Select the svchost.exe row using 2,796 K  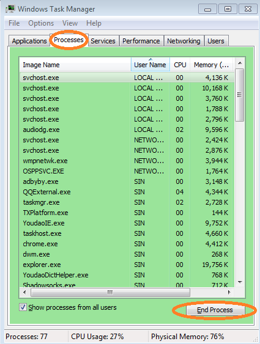(127, 119)
